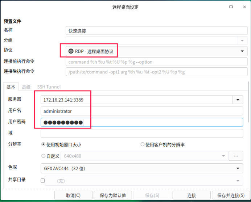
Task: Click the 用户名 field containing administrator
Action: 142,111
